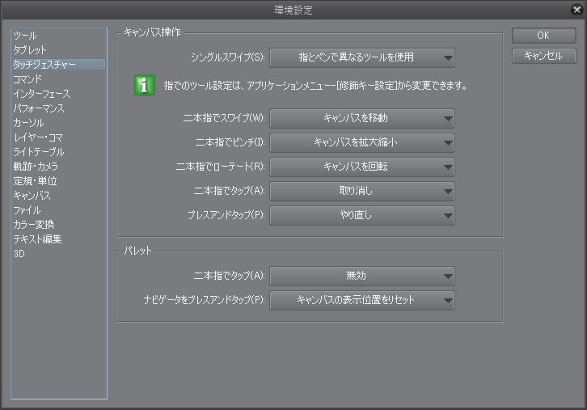Open palette 二本指でタップ(A) dropdown showing 無効

(x=362, y=277)
